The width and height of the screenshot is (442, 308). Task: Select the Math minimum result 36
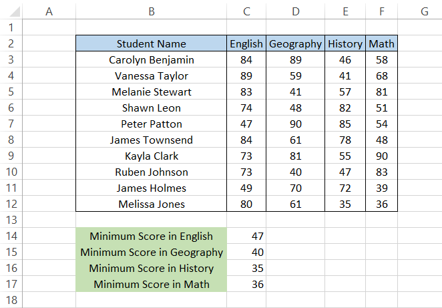246,285
